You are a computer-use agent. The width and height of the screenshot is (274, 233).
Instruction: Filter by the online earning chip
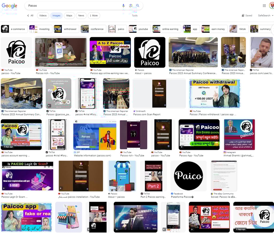click(167, 29)
